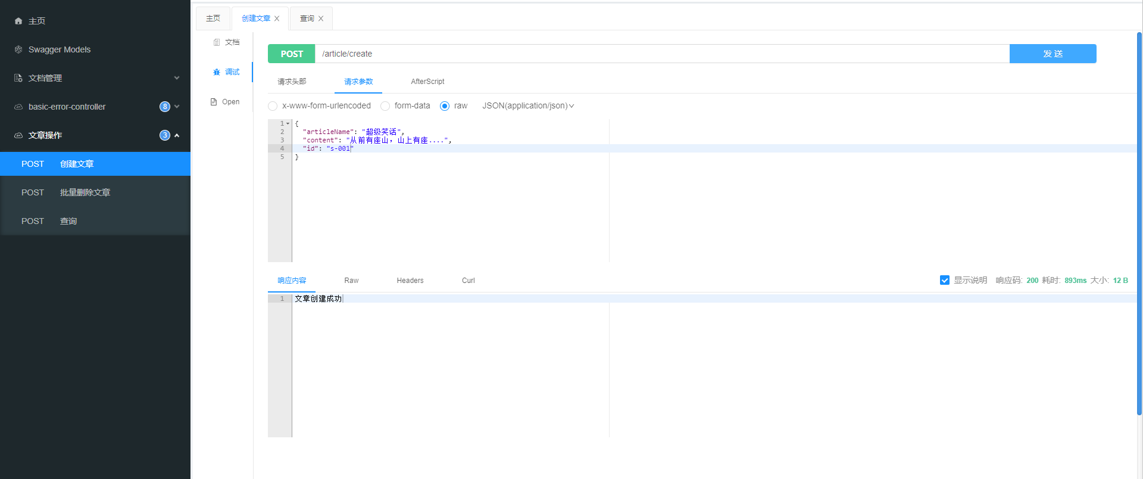This screenshot has width=1143, height=479.
Task: Click the "id": "s-001" line
Action: pos(714,148)
